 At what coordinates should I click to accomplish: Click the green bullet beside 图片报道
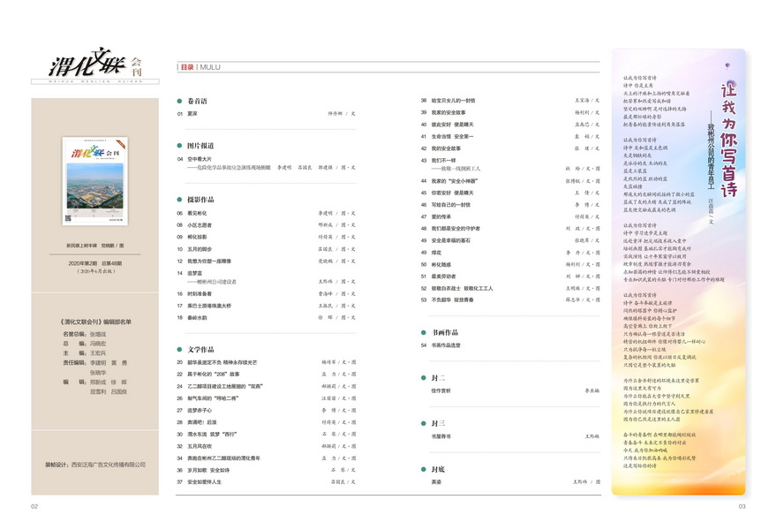[180, 145]
